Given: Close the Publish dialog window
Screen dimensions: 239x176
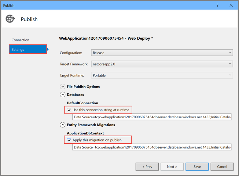Looking at the screenshot, I should point(231,5).
